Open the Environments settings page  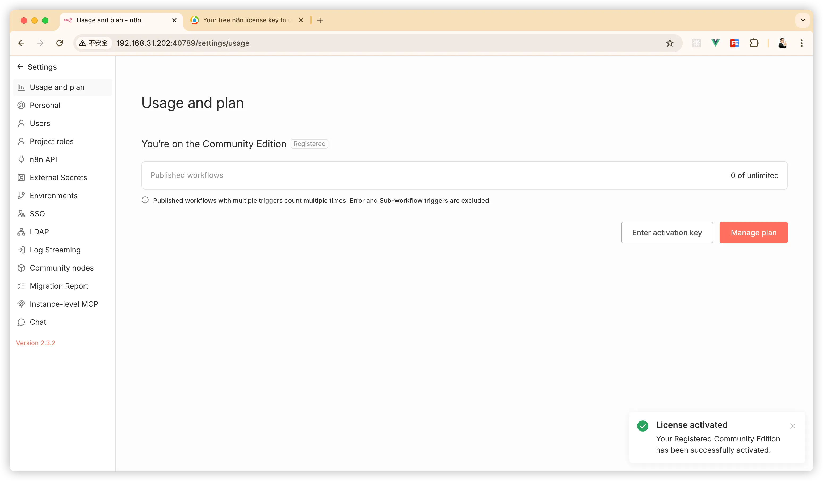pyautogui.click(x=62, y=196)
